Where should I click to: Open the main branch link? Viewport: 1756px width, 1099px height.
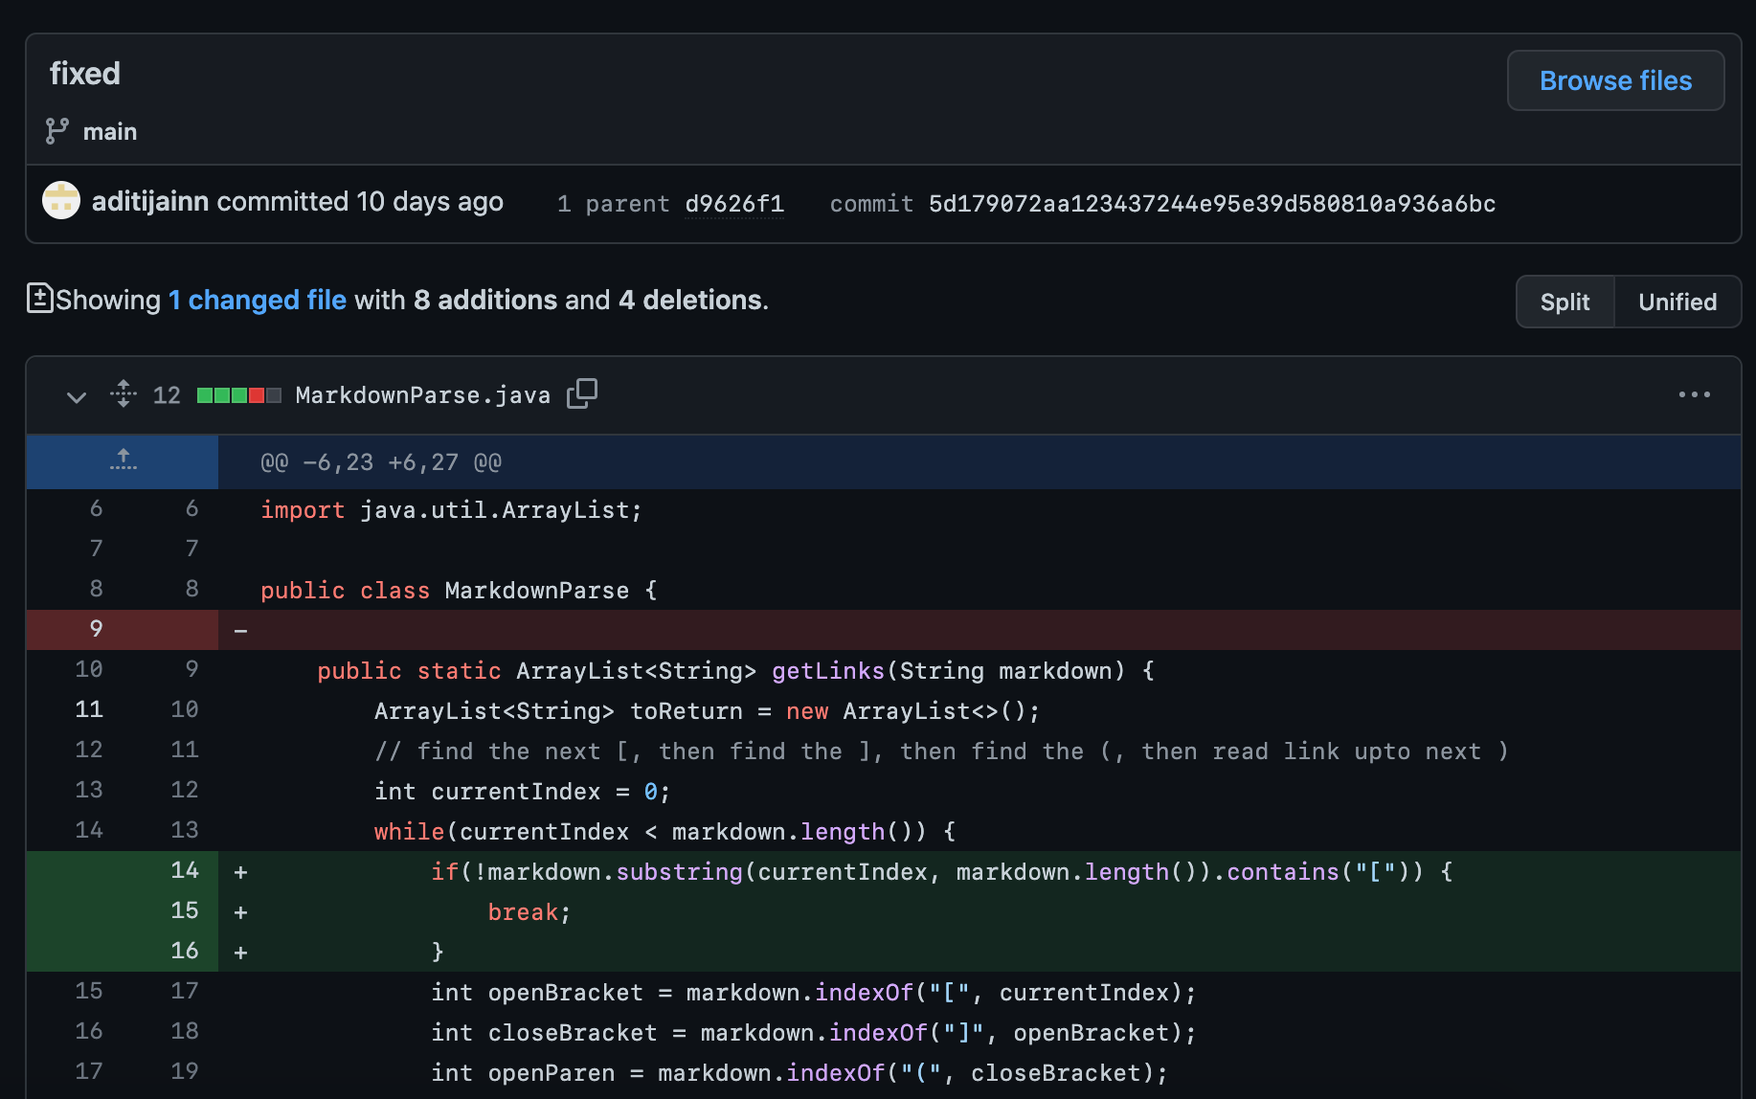pyautogui.click(x=110, y=131)
